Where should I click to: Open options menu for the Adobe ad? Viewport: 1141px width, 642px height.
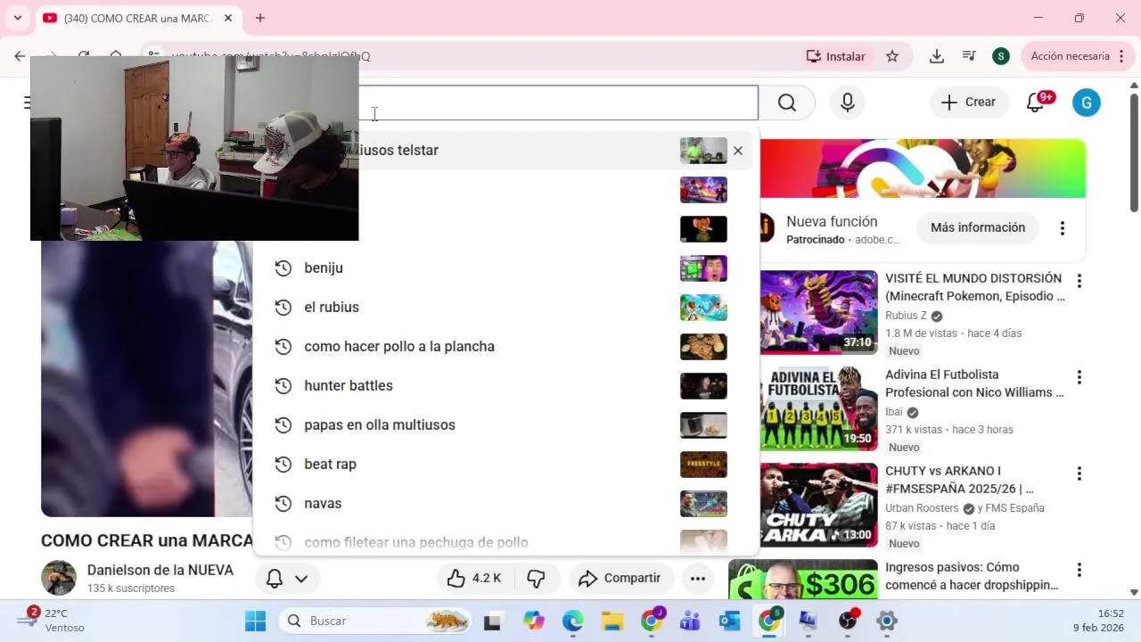coord(1062,228)
